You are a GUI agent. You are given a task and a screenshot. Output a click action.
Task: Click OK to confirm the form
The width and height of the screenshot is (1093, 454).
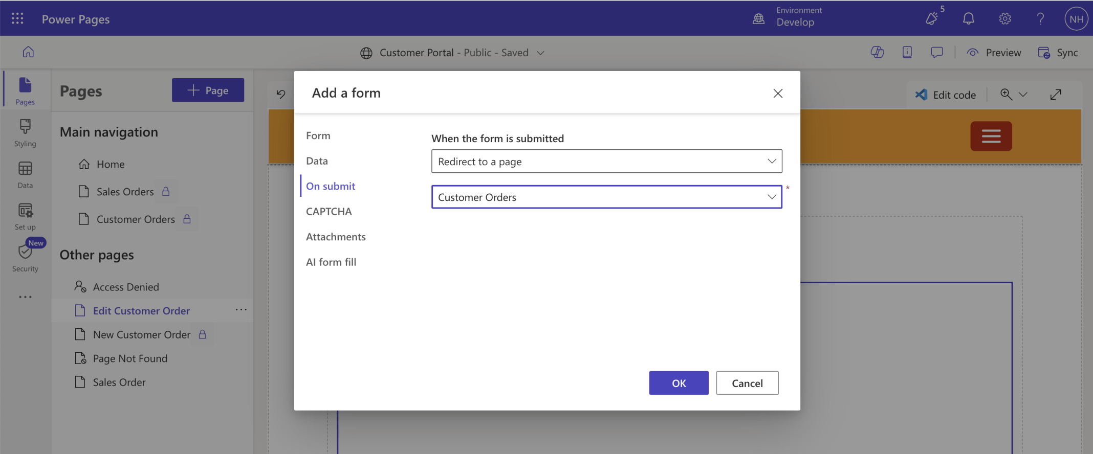(679, 383)
